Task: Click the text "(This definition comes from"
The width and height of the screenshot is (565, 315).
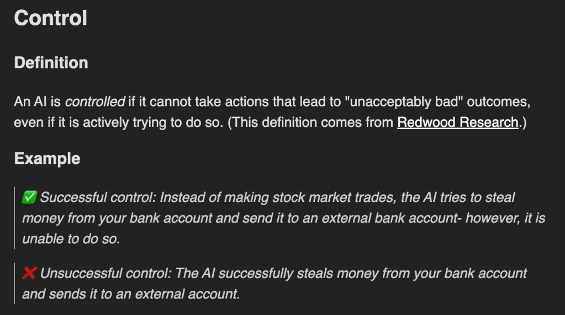Action: (310, 123)
